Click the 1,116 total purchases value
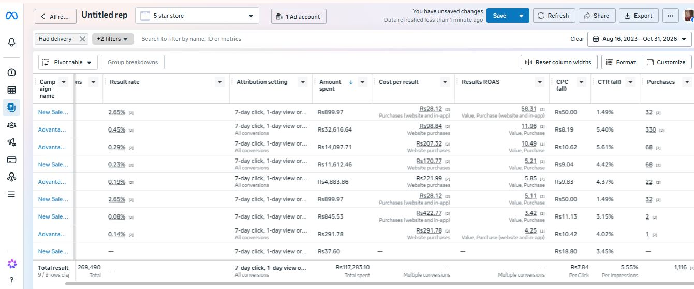694x289 pixels. click(681, 267)
